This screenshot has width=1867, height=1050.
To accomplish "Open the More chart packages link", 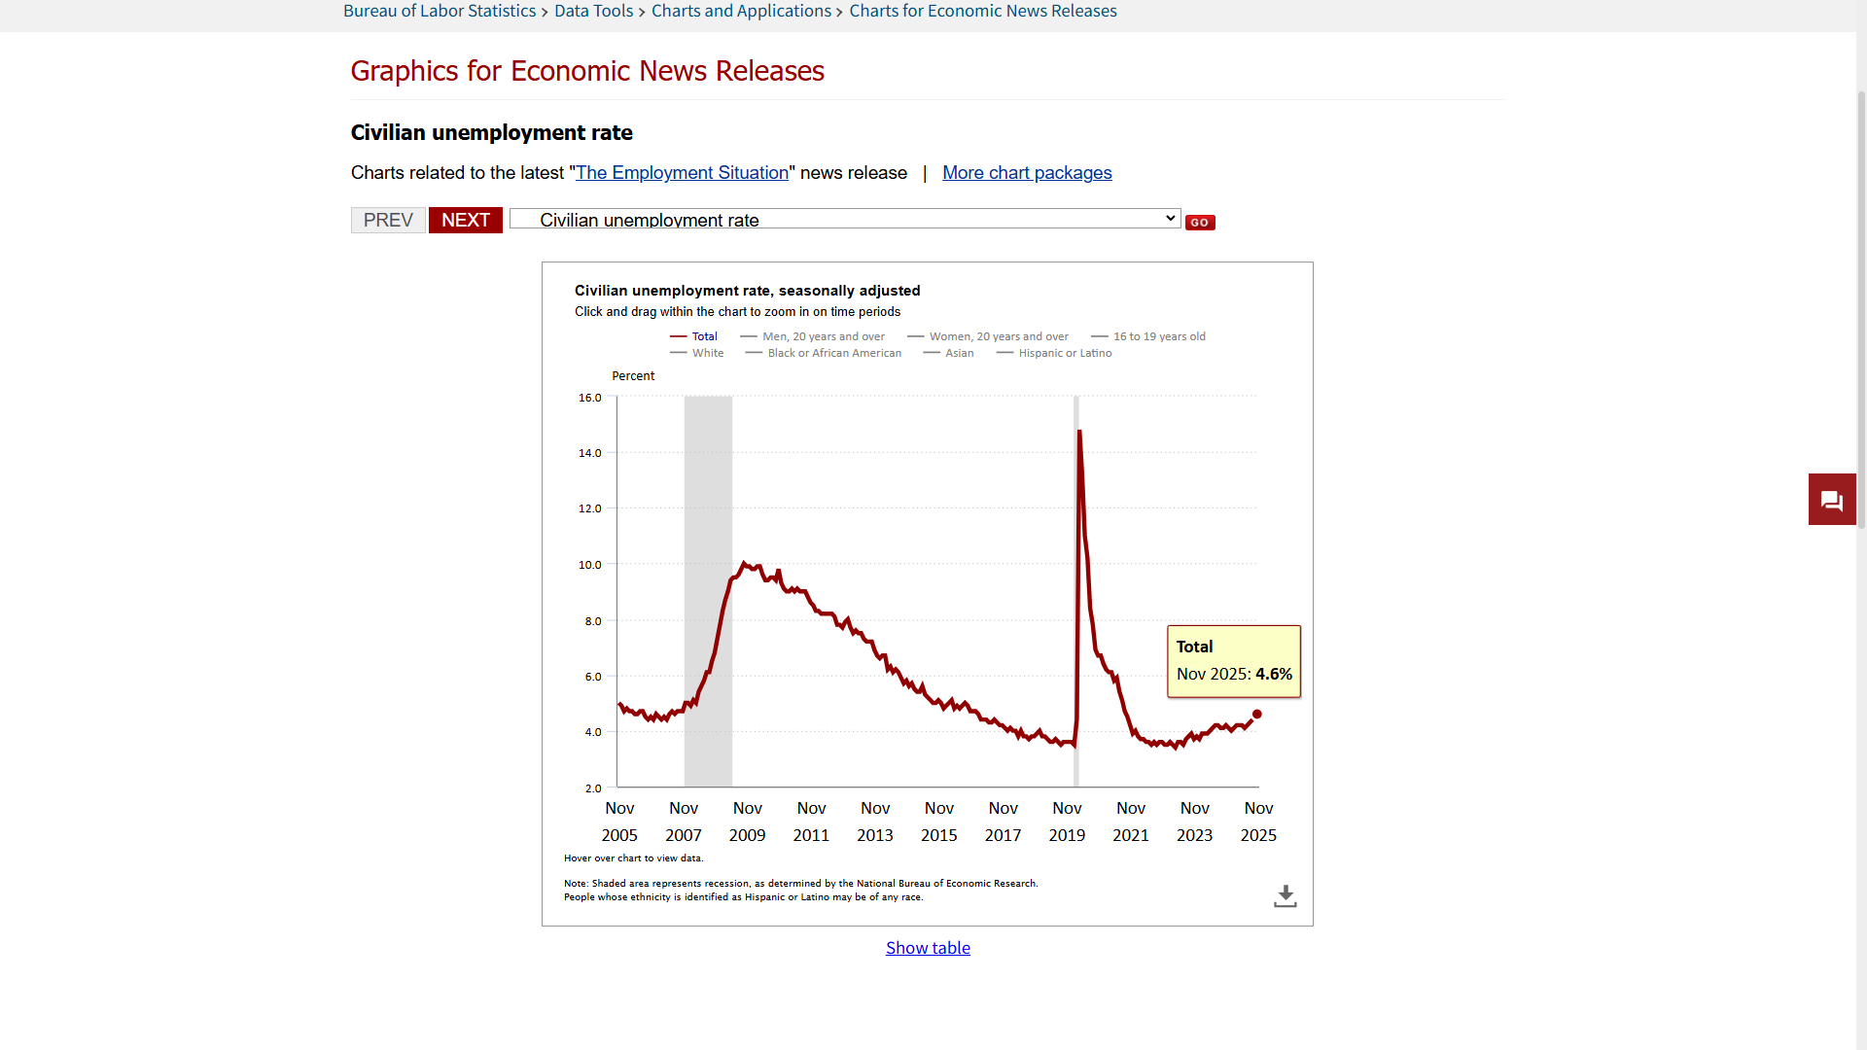I will 1026,172.
